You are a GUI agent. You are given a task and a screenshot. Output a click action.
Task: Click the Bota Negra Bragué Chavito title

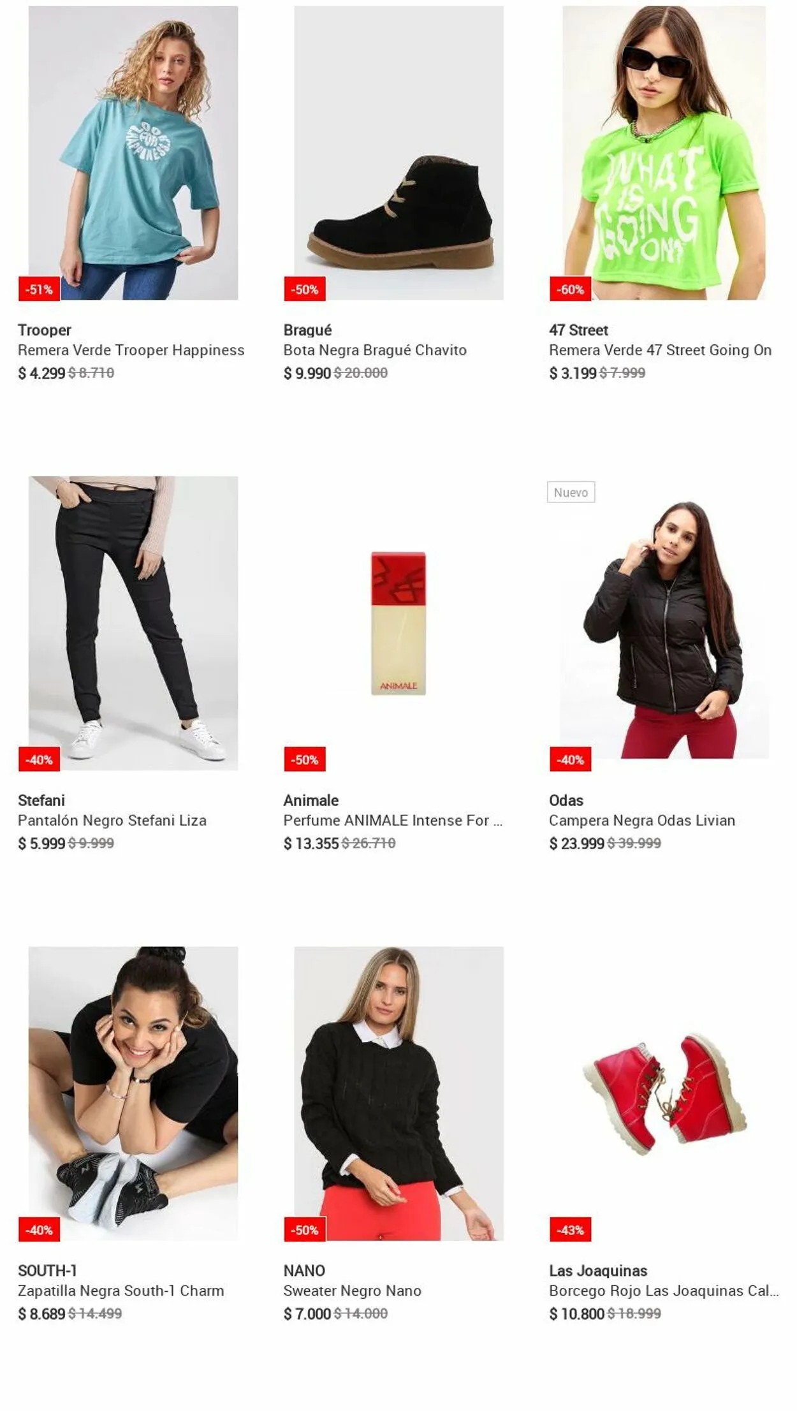click(375, 350)
